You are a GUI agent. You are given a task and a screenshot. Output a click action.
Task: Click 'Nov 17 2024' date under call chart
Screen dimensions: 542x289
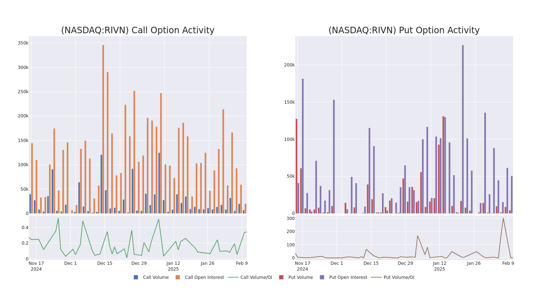point(36,266)
